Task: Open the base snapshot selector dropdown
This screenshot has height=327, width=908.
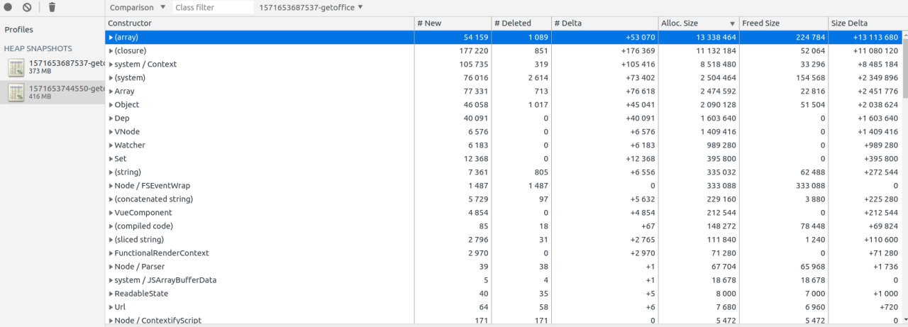Action: coord(311,7)
